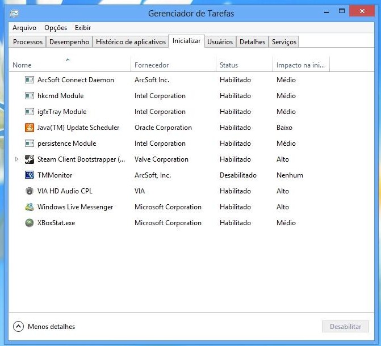Sort list by Nome column header
Viewport: 381px width, 346px height.
[x=22, y=65]
